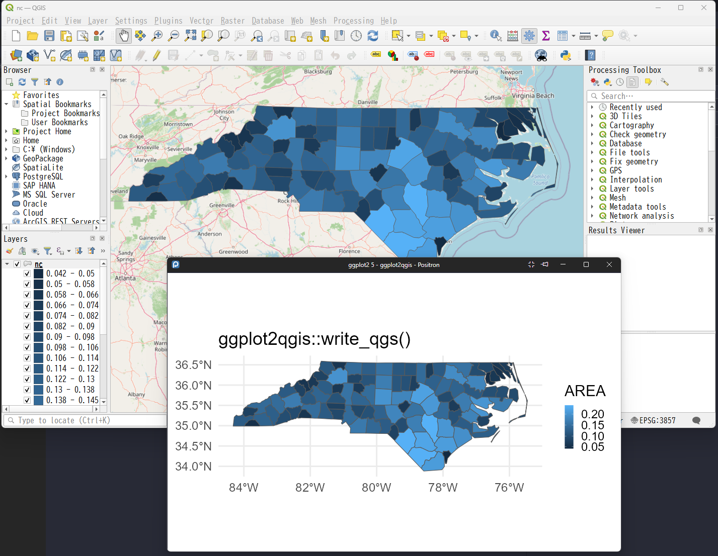Open the Style Manager icon
The height and width of the screenshot is (556, 718).
(x=99, y=36)
